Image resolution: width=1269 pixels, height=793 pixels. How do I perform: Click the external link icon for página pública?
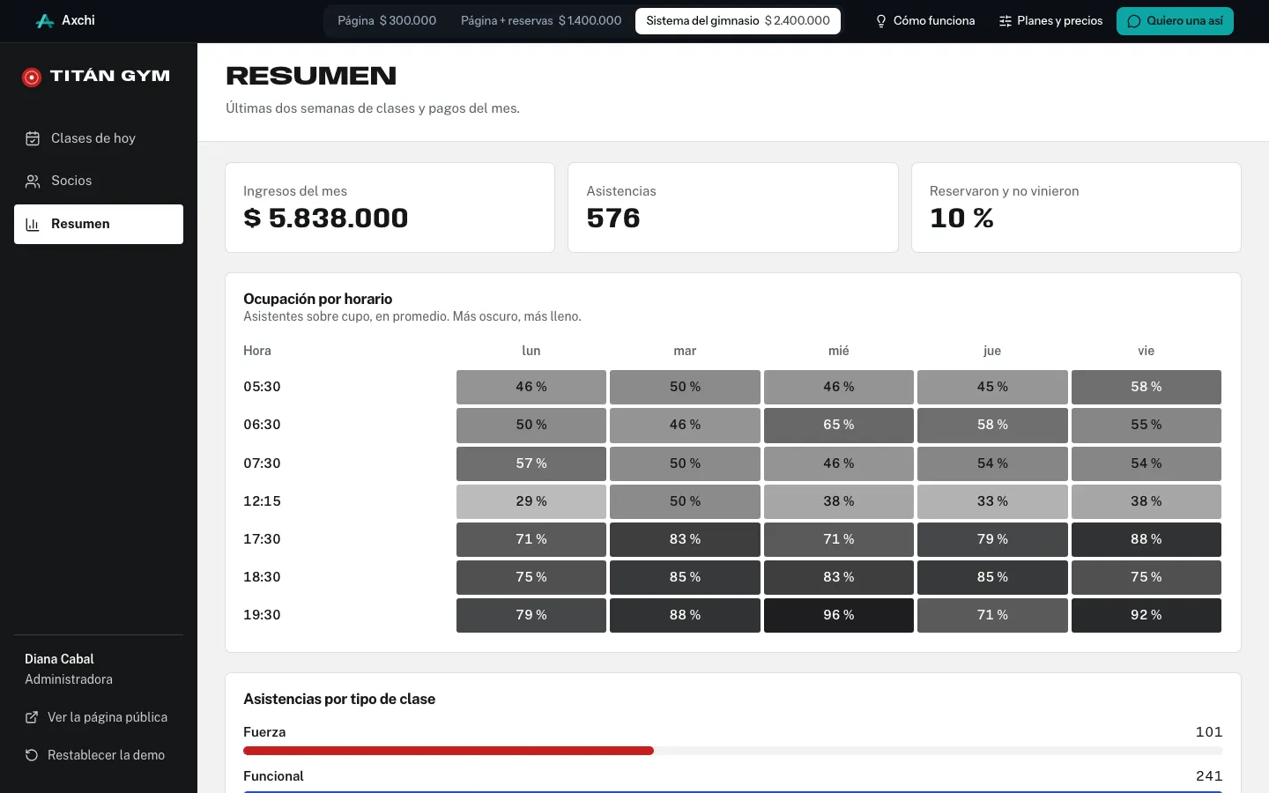[32, 717]
